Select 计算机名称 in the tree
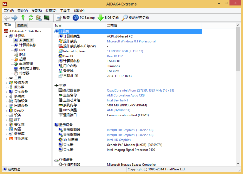The width and height of the screenshot is (243, 174). coord(28,45)
